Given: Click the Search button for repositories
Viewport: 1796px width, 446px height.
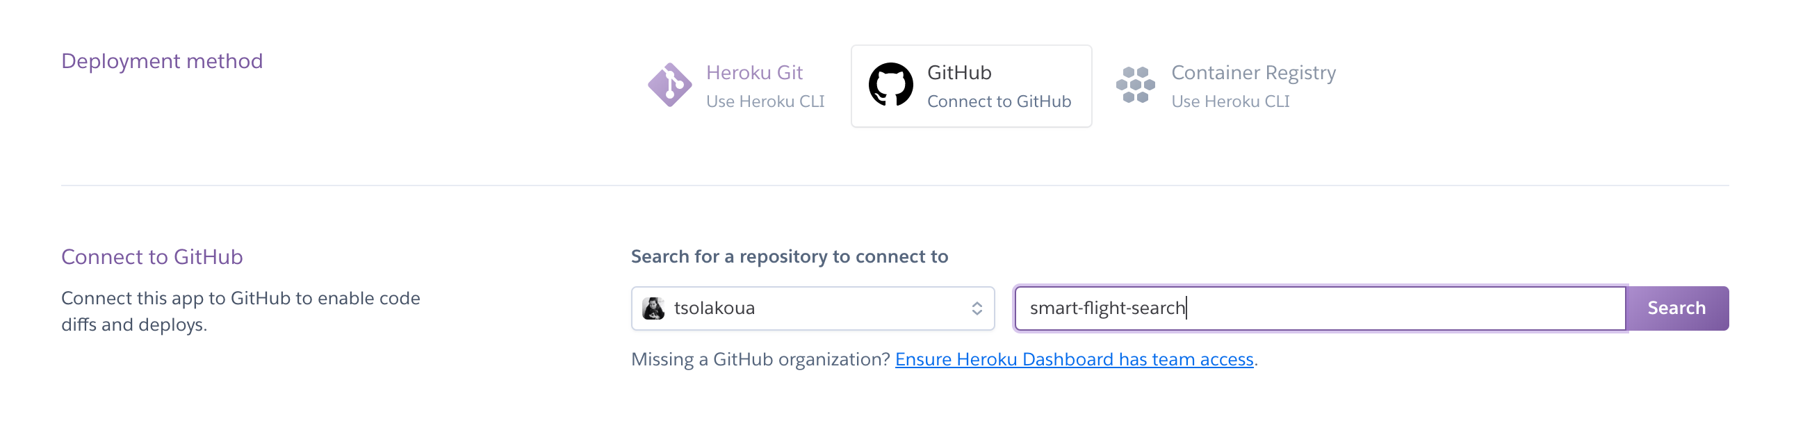Looking at the screenshot, I should tap(1676, 308).
